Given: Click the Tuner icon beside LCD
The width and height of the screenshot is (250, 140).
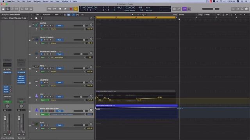Looking at the screenshot, I should [x=175, y=9].
